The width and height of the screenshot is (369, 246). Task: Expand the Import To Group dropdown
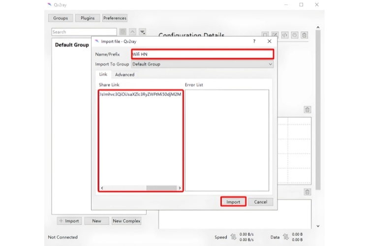click(202, 64)
